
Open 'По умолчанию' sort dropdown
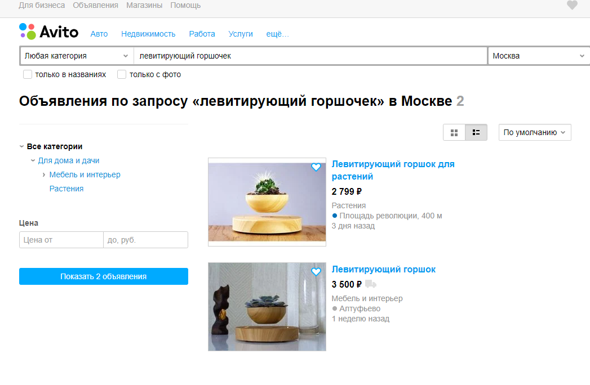tap(535, 132)
